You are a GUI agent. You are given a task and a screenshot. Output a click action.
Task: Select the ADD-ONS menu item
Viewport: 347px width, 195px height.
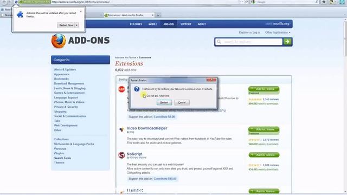[169, 24]
